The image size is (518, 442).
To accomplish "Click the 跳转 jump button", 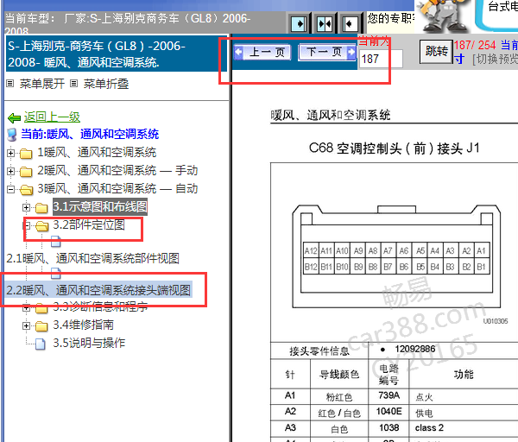I will pyautogui.click(x=436, y=52).
